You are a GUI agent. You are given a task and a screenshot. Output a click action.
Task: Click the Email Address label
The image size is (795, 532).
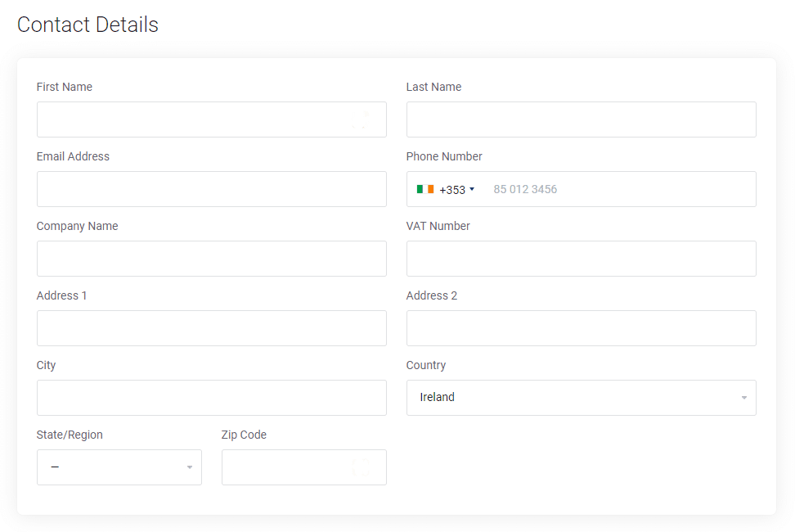tap(73, 156)
